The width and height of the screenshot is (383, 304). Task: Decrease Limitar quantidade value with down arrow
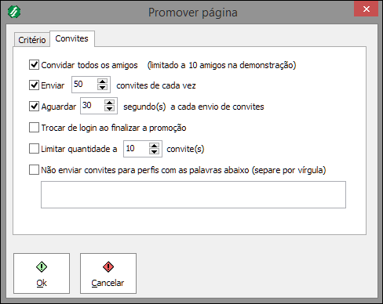[154, 152]
